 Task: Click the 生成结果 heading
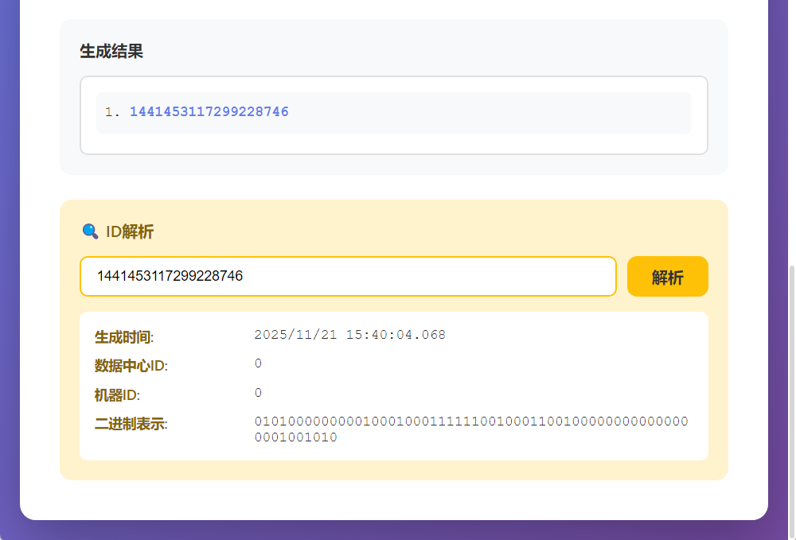(111, 52)
